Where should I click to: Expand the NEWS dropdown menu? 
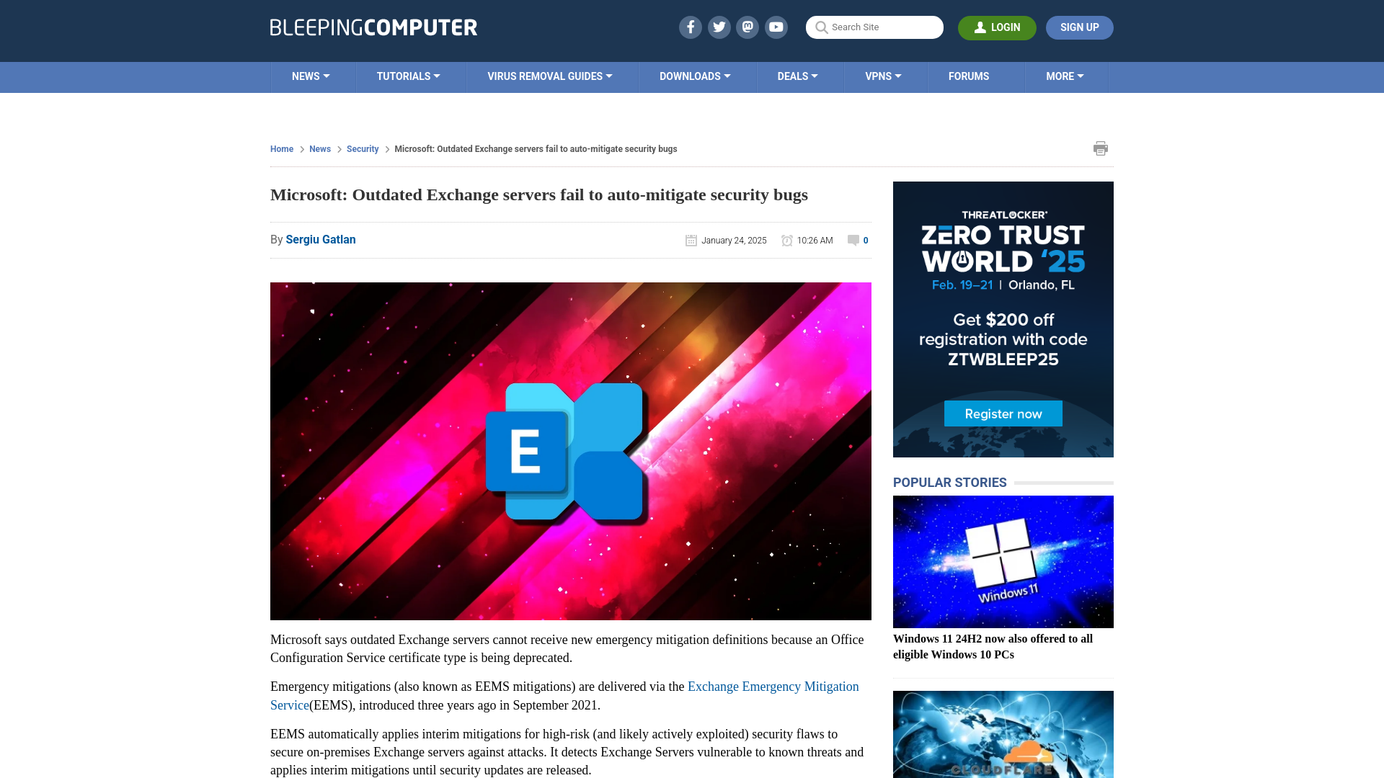tap(311, 76)
